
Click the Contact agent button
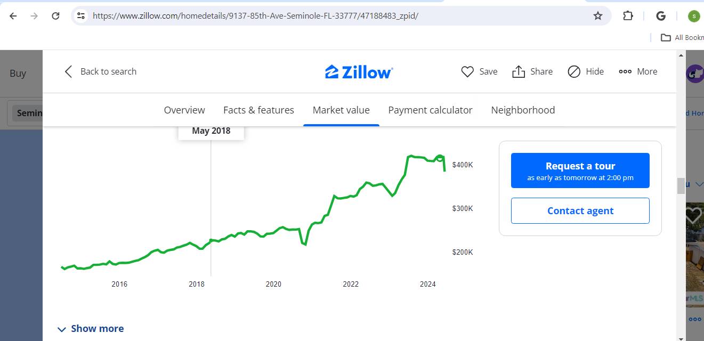580,210
